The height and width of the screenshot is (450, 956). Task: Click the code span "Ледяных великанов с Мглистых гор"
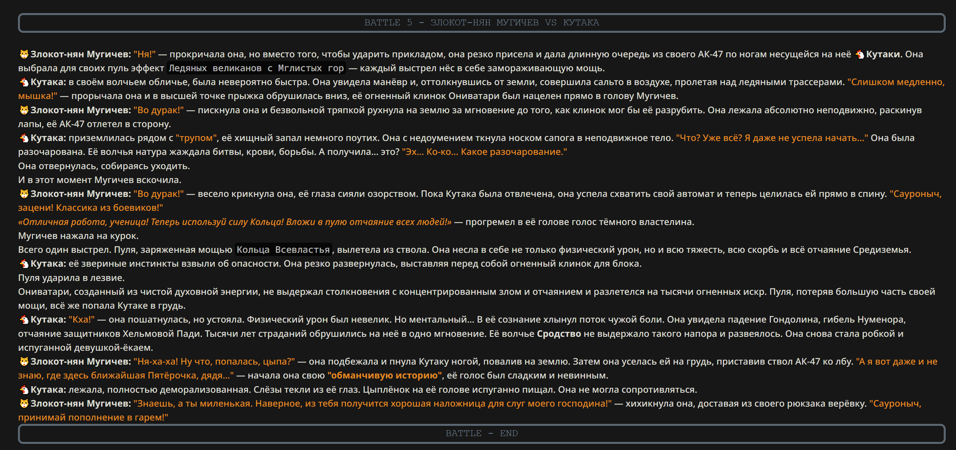(256, 68)
